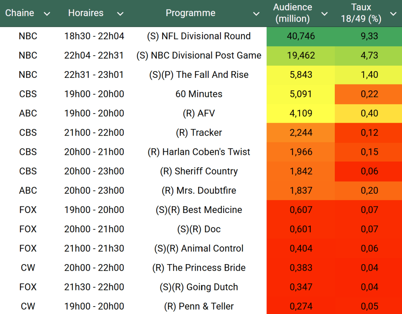Viewport: 402px width, 314px height.
Task: Open the Chaine column dropdown arrow
Action: 47,14
